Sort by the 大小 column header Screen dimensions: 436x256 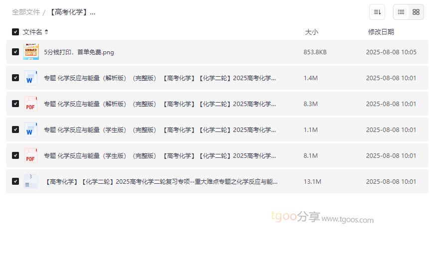[x=311, y=32]
